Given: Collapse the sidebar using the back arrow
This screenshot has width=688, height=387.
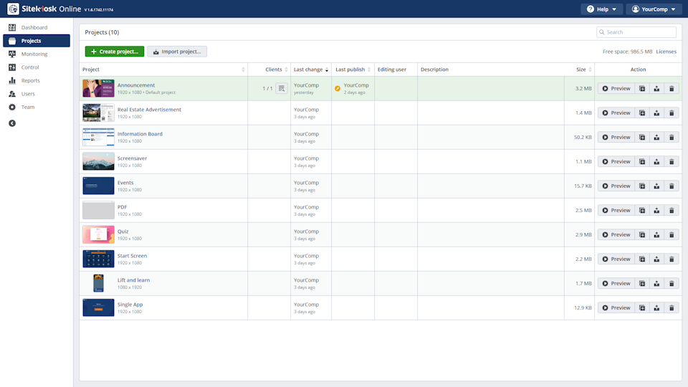Looking at the screenshot, I should coord(12,123).
